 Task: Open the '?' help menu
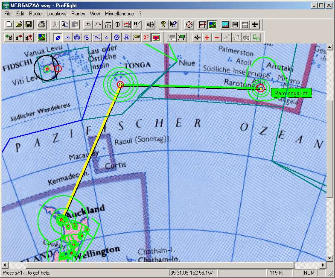tap(140, 14)
